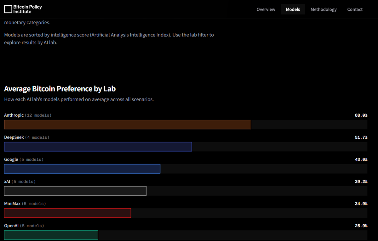
Task: Select the xAI lab label
Action: [7, 182]
